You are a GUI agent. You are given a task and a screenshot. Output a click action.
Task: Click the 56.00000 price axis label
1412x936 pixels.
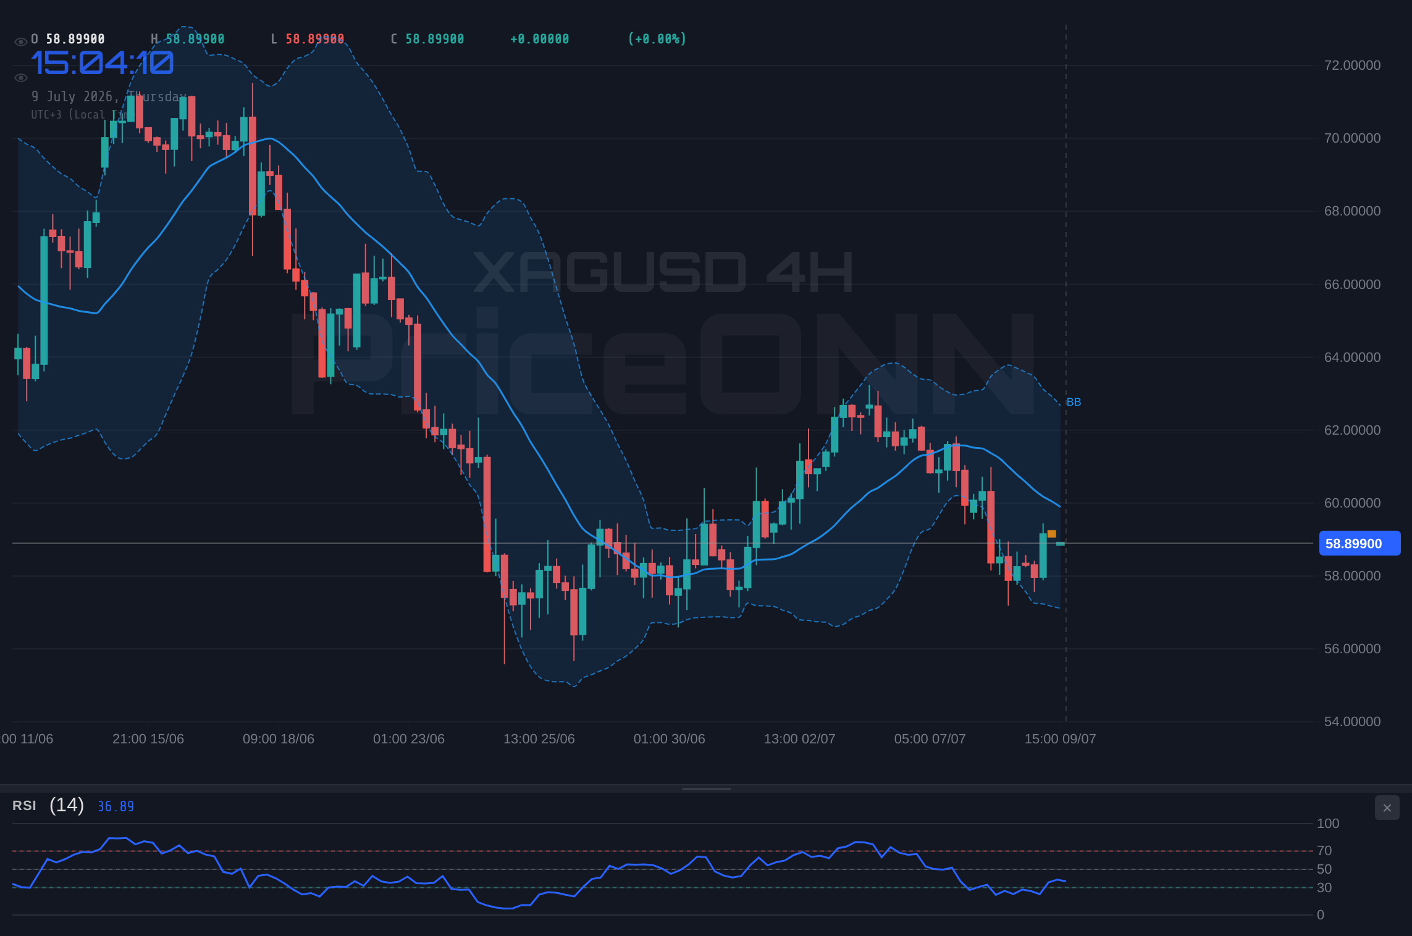[1352, 649]
